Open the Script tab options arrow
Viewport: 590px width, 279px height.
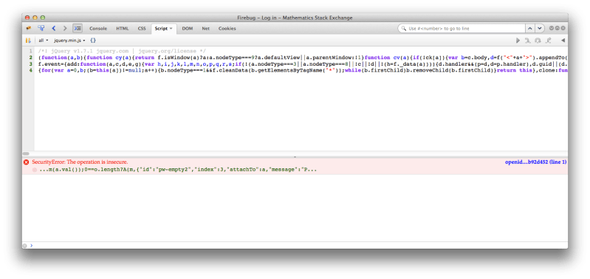(x=171, y=29)
